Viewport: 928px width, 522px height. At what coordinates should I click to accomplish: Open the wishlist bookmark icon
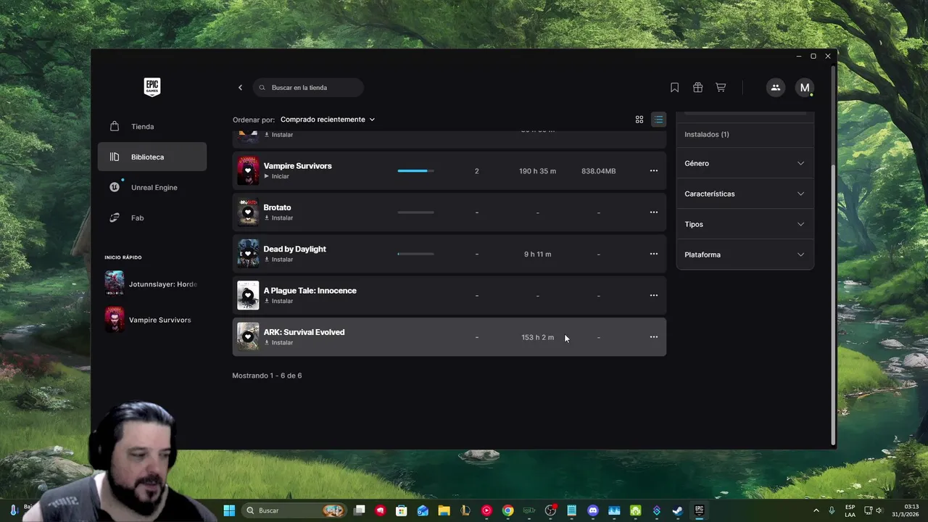coord(674,88)
